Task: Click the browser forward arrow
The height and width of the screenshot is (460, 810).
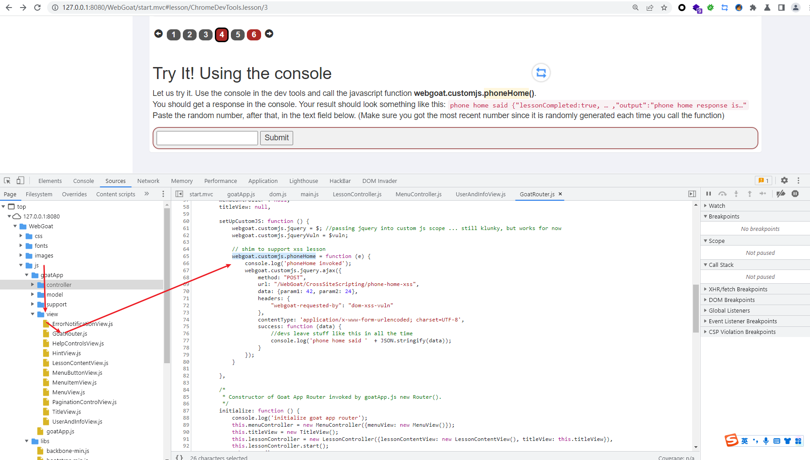Action: 23,8
